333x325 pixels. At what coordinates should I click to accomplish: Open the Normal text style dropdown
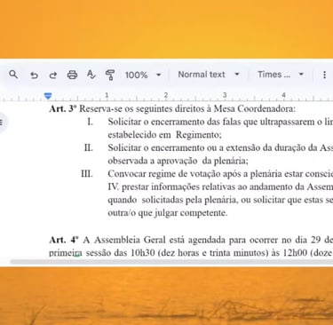(x=209, y=75)
